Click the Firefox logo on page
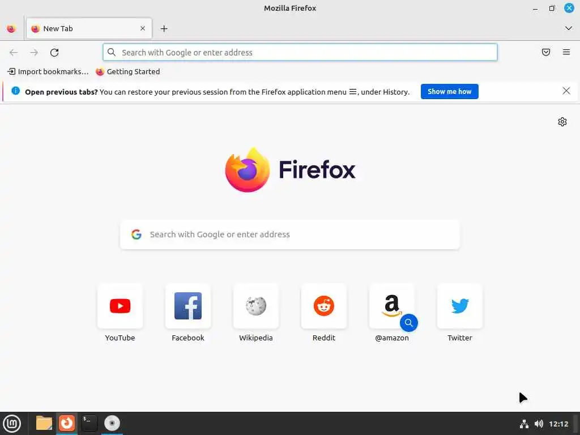 (290, 170)
